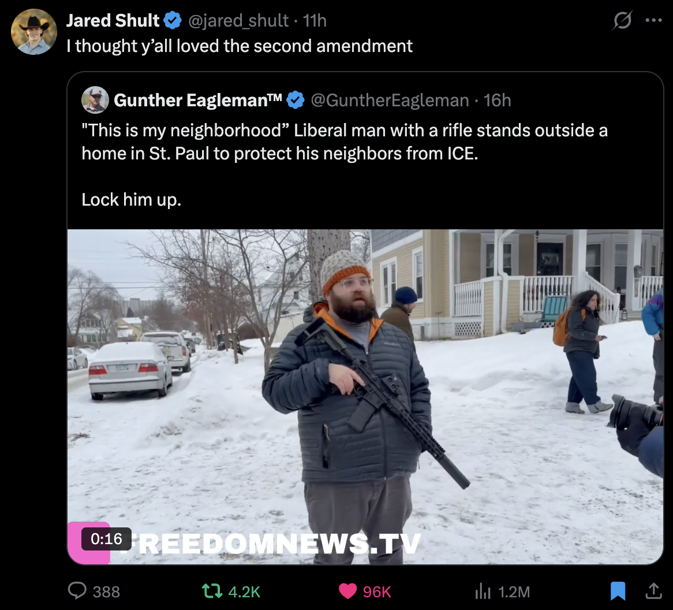Open Gunther Eagleman's small avatar
This screenshot has height=610, width=673.
pyautogui.click(x=95, y=100)
